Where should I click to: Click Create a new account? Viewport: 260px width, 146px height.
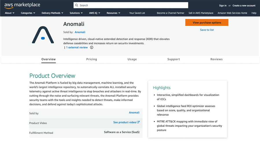tap(244, 5)
